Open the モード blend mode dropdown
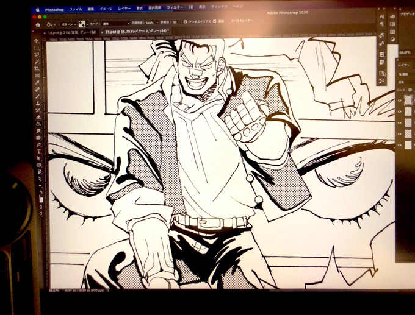Viewport: 415px width, 315px height. coord(116,23)
